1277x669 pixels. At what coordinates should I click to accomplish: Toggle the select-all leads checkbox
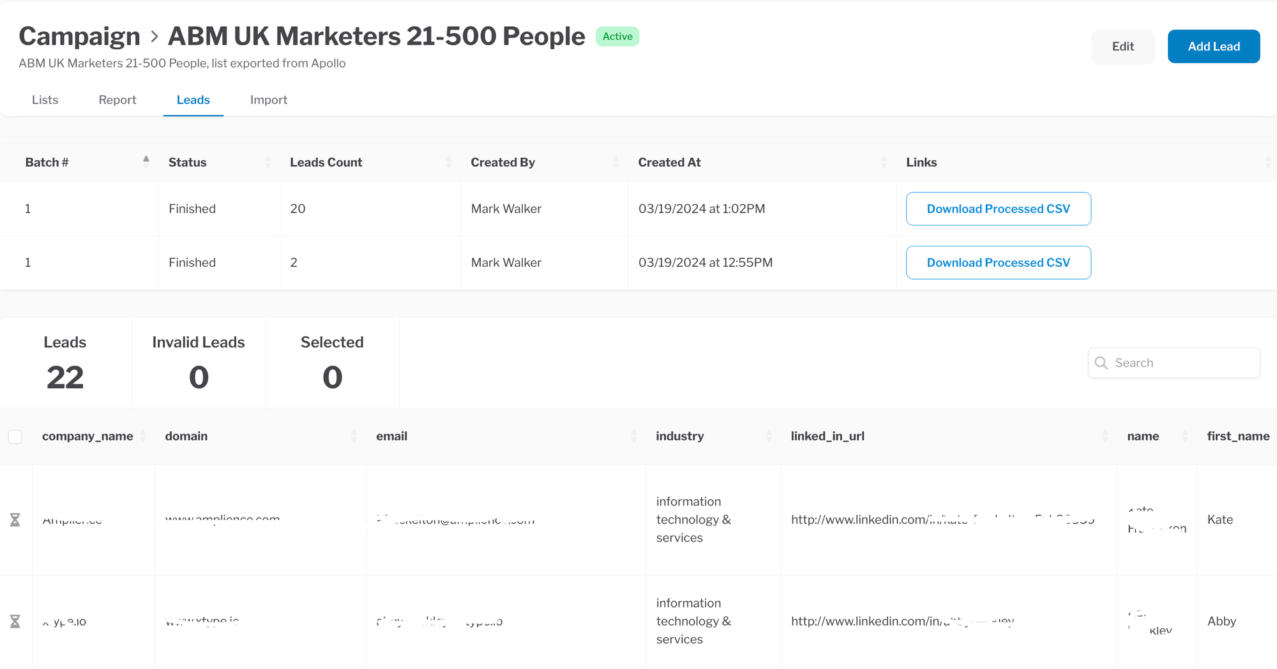pyautogui.click(x=15, y=437)
